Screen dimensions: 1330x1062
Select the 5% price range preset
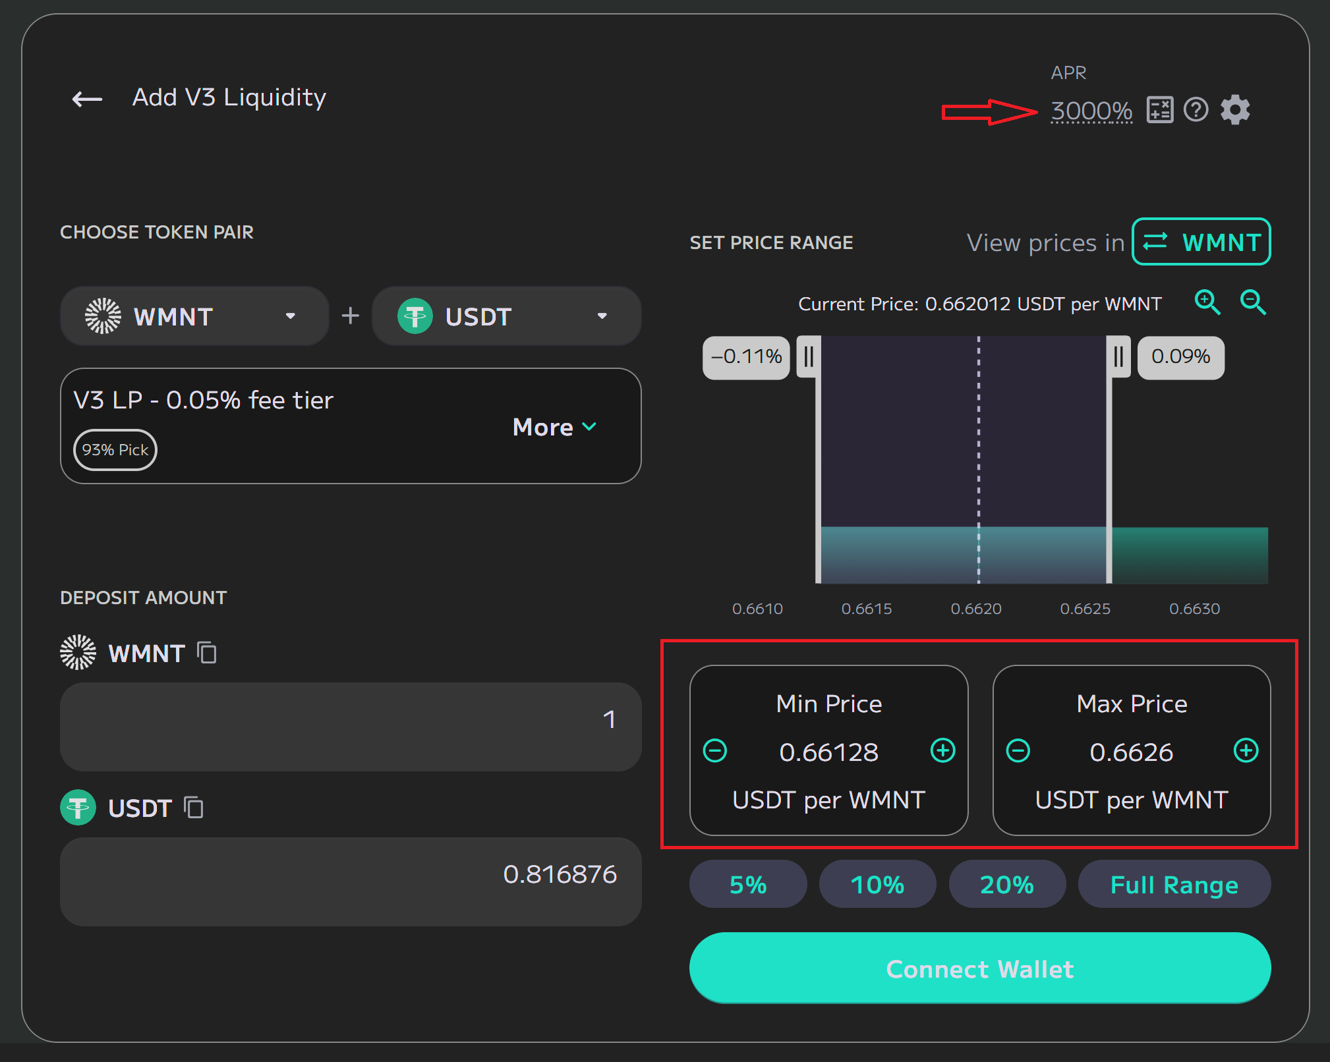[747, 884]
